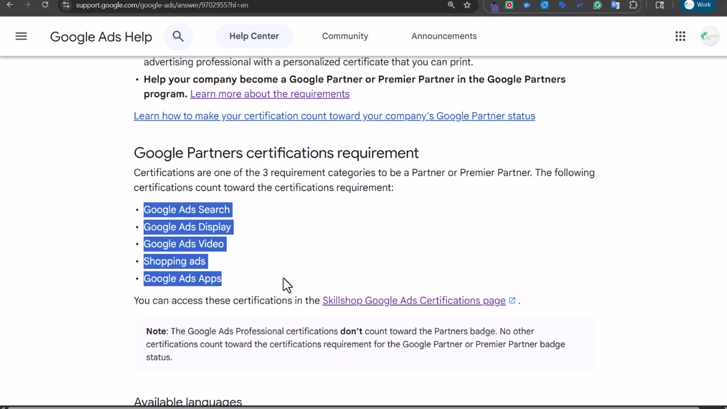The height and width of the screenshot is (409, 727).
Task: Click the zoom magnifier icon in address bar
Action: [451, 5]
